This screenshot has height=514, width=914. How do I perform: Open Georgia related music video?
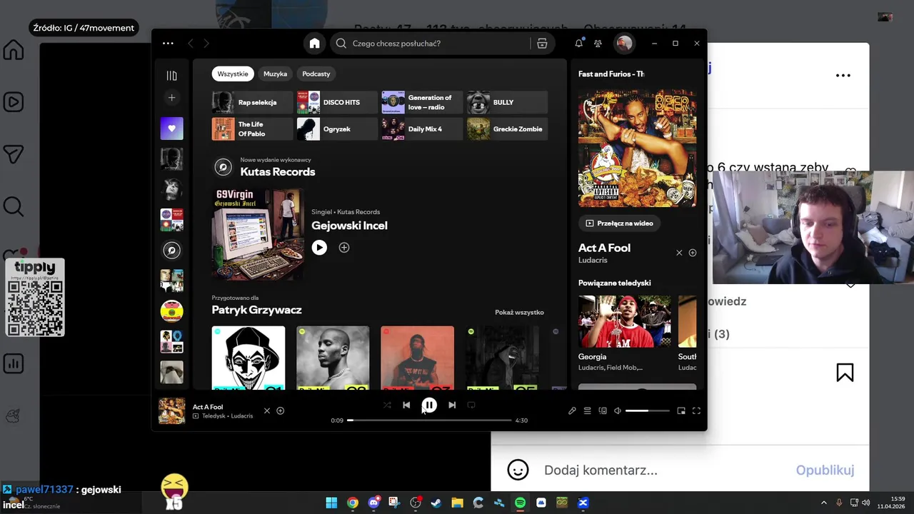625,321
